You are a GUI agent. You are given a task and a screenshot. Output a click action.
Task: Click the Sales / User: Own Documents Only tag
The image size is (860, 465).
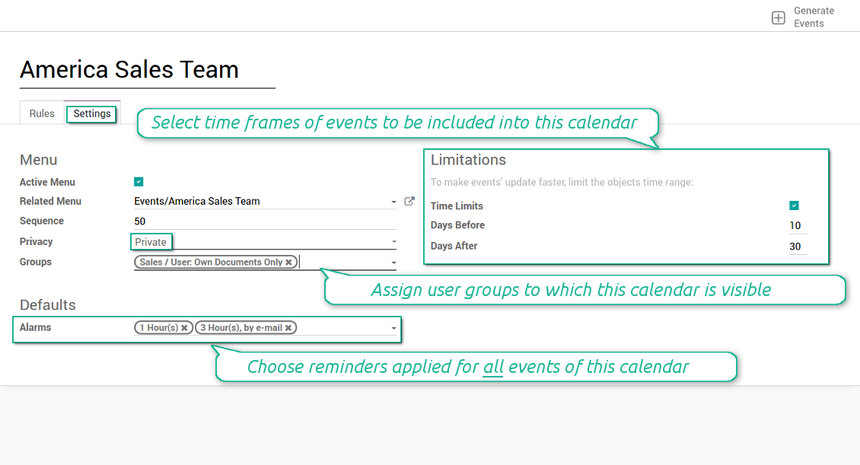[x=211, y=263]
